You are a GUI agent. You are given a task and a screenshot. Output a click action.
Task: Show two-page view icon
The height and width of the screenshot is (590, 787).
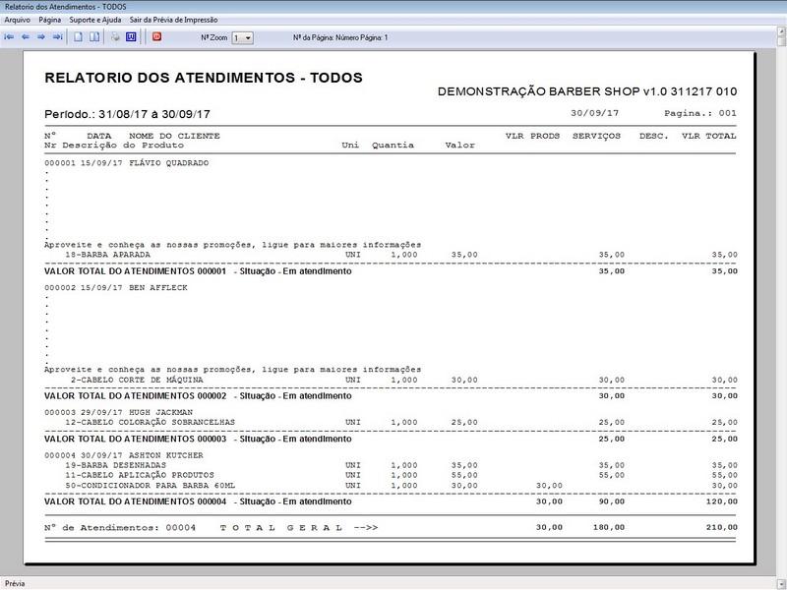tap(94, 37)
